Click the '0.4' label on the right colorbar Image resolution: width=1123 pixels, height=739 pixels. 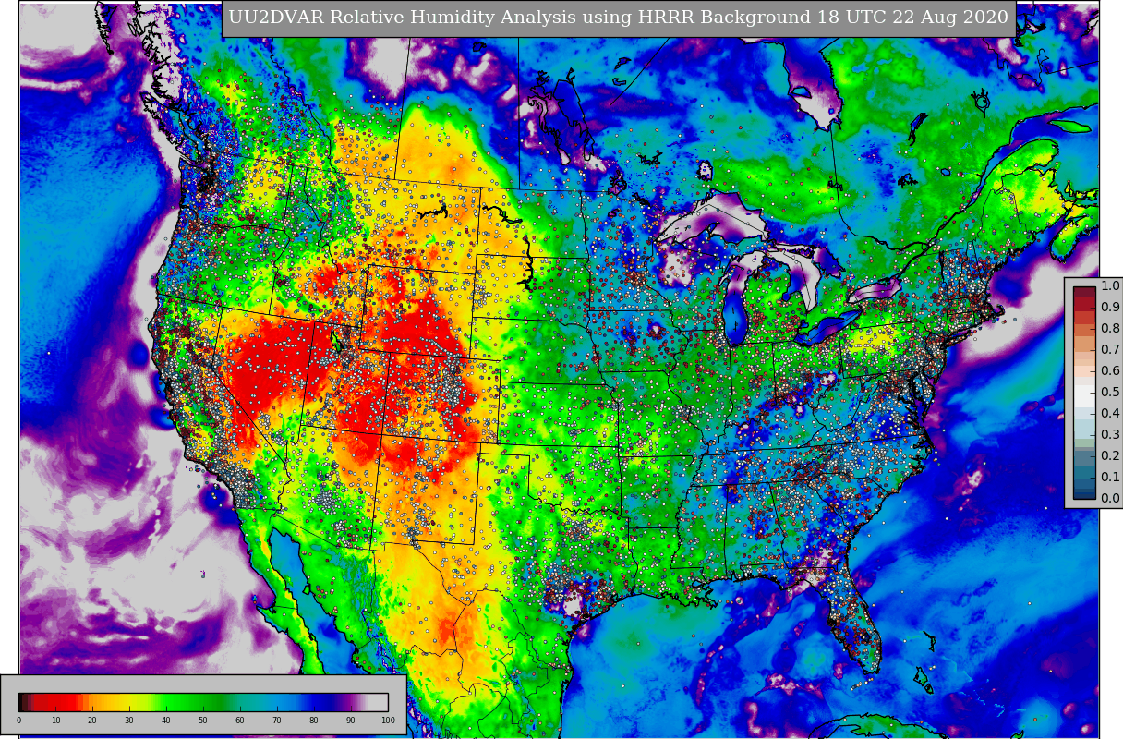1110,413
